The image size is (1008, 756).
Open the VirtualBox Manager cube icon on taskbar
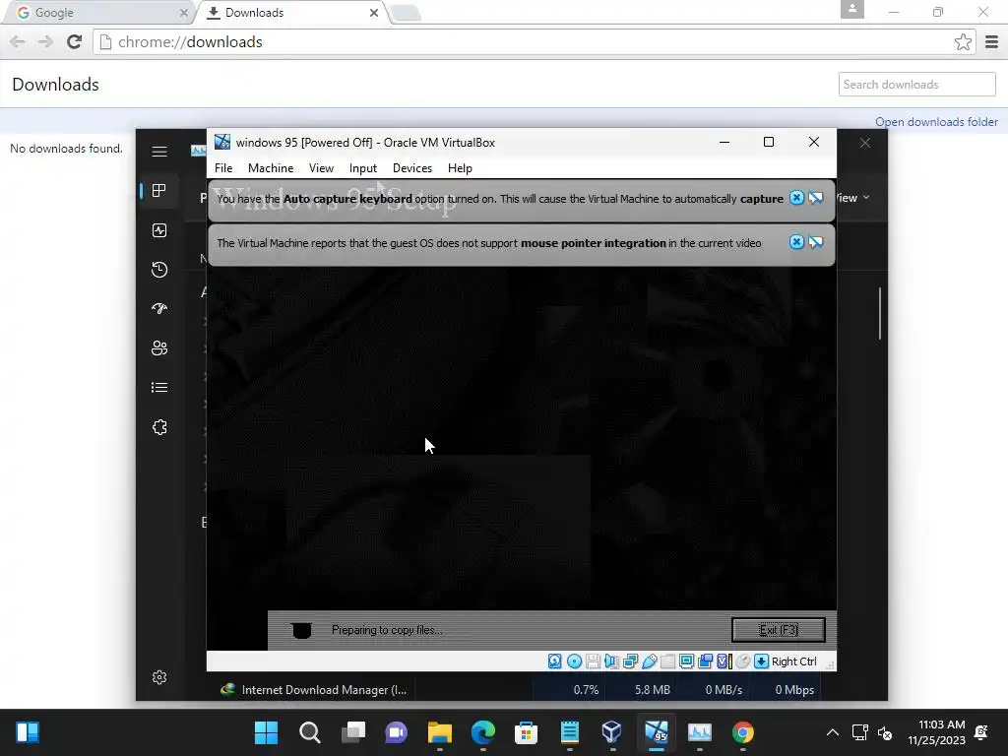click(612, 732)
